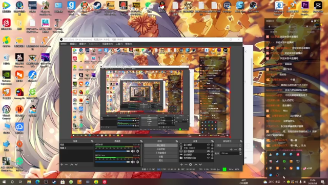Open settings gear for mic/aux audio
The height and width of the screenshot is (185, 328).
138,162
